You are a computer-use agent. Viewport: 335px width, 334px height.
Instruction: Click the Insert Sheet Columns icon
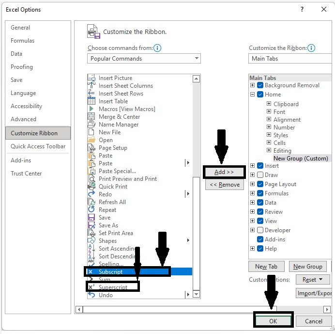91,86
